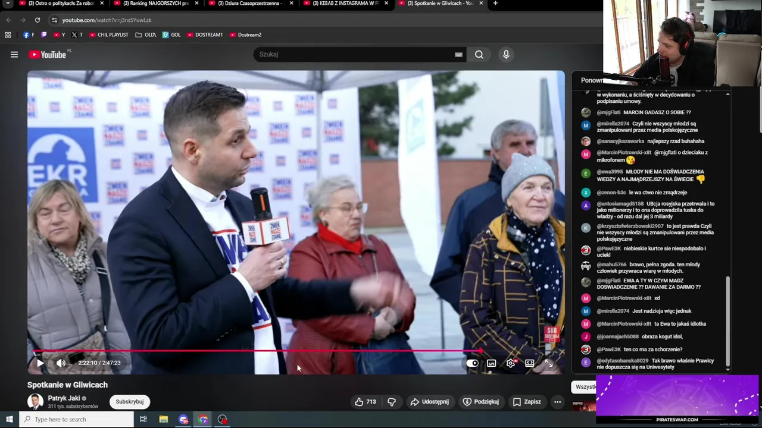Open the Patryk Jaki channel name link
Image resolution: width=762 pixels, height=428 pixels.
[x=64, y=398]
